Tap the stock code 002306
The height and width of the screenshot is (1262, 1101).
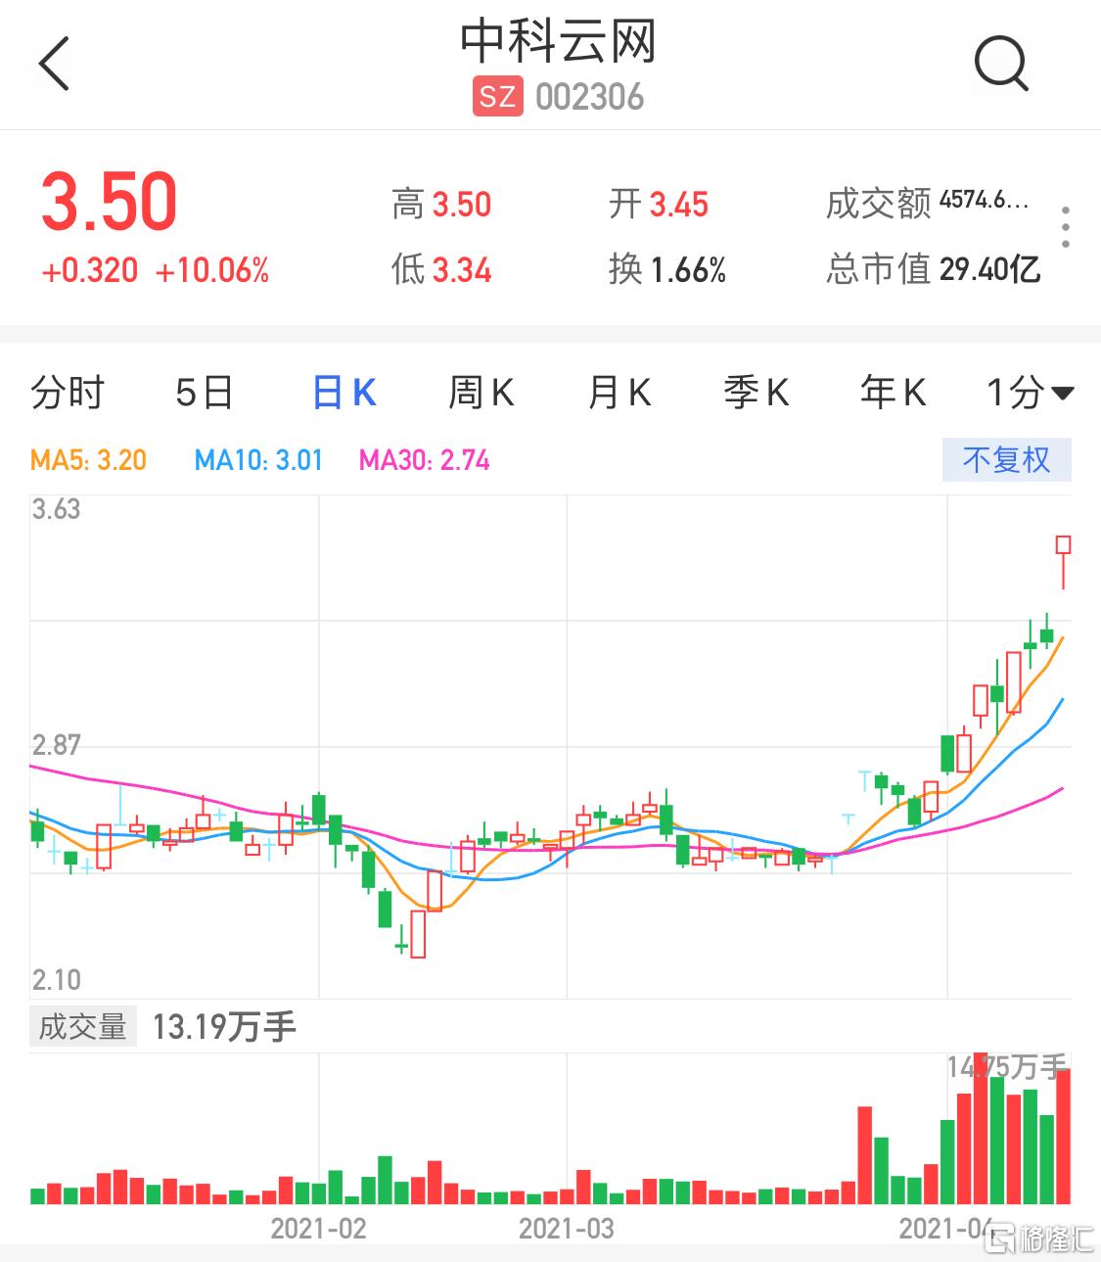click(x=590, y=97)
